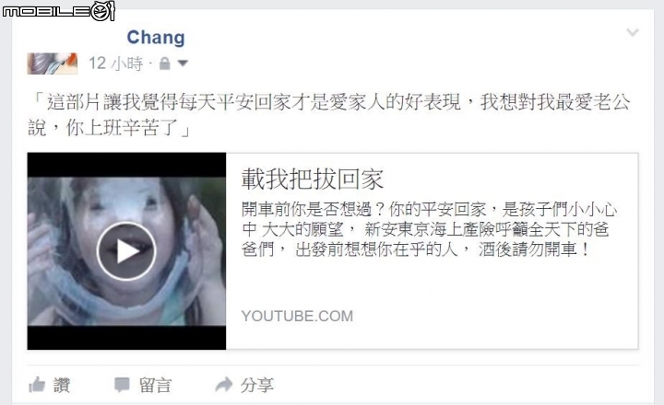Click the video description about 新安東京海上產險
This screenshot has width=664, height=405.
(x=429, y=229)
